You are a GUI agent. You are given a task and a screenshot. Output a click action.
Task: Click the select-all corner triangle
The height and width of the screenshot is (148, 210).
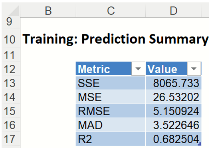[x=14, y=11]
